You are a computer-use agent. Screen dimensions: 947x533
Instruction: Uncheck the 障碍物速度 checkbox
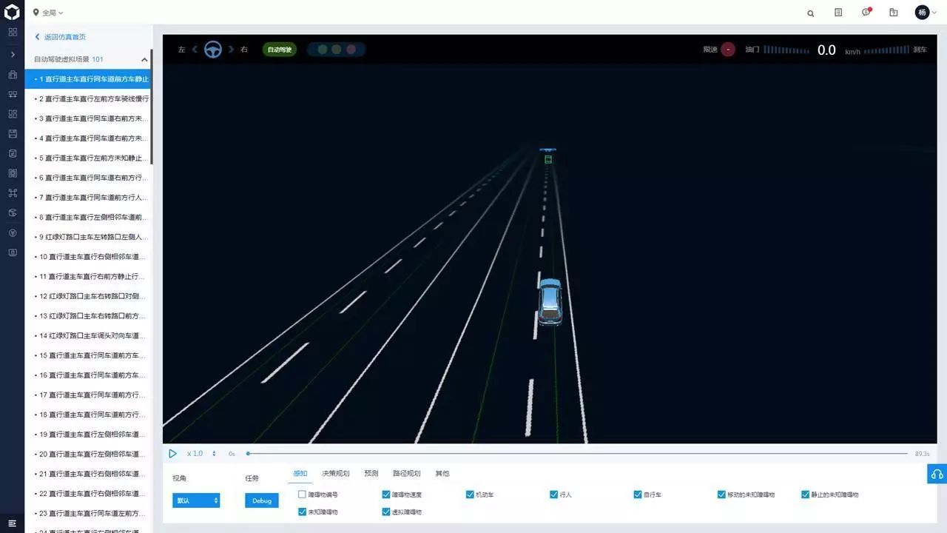pos(386,495)
